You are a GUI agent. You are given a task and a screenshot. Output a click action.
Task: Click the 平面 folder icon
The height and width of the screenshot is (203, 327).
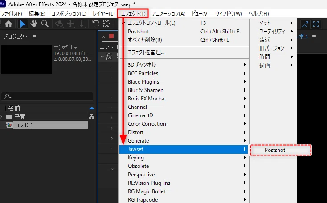9,116
